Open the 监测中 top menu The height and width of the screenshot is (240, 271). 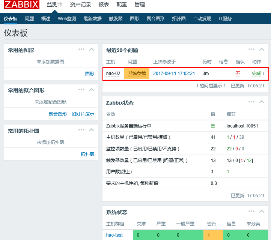(x=55, y=4)
